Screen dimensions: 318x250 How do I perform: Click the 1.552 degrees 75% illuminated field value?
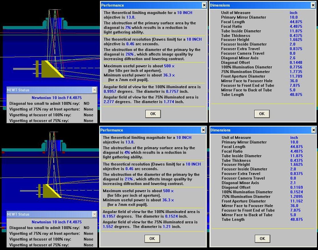[x=108, y=227]
